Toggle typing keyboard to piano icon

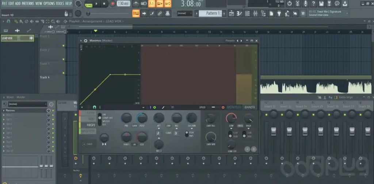(136, 13)
